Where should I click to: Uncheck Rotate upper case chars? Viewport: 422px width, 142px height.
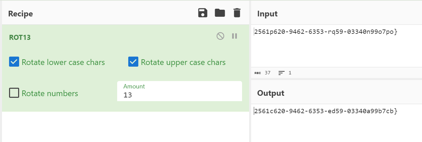pyautogui.click(x=133, y=62)
